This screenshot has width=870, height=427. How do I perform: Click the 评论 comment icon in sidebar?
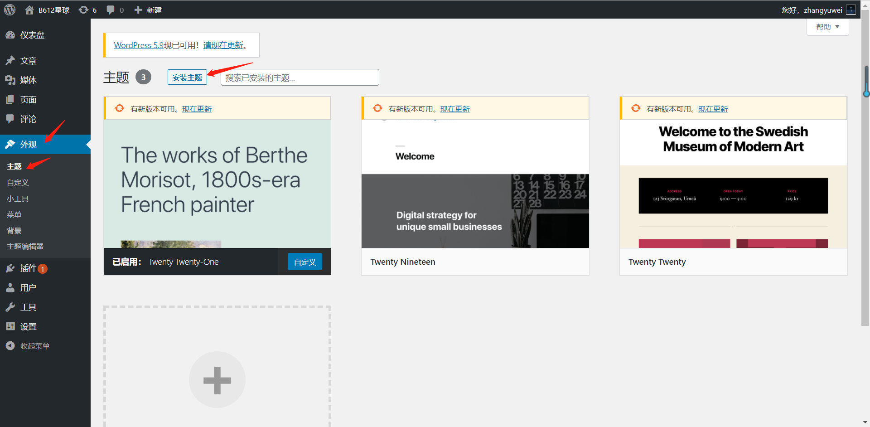tap(10, 119)
